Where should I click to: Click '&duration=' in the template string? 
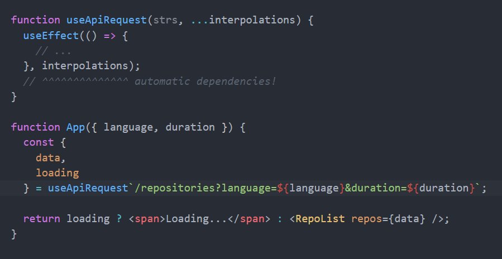(376, 188)
